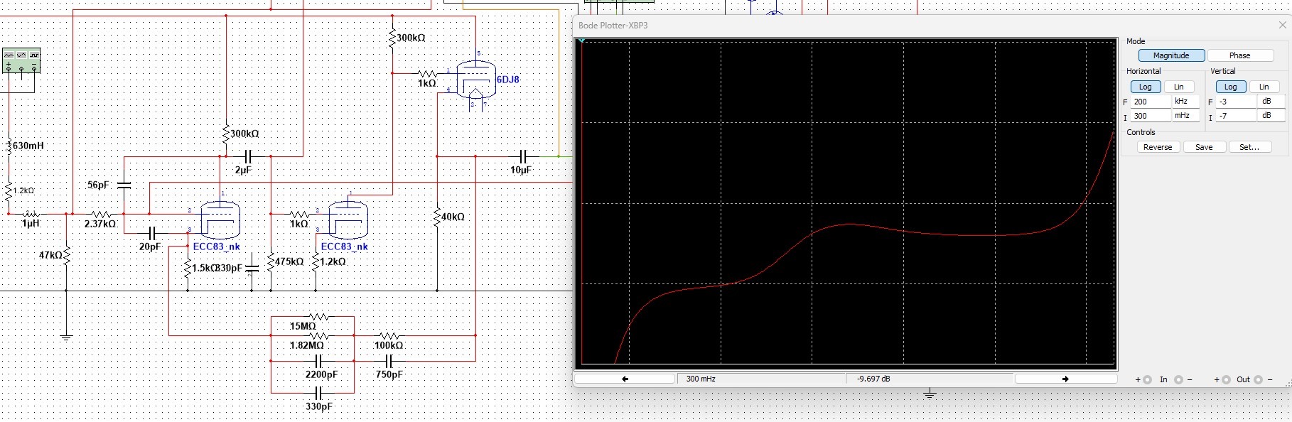Select the 330pF capacitor symbol
This screenshot has width=1292, height=422.
point(318,393)
